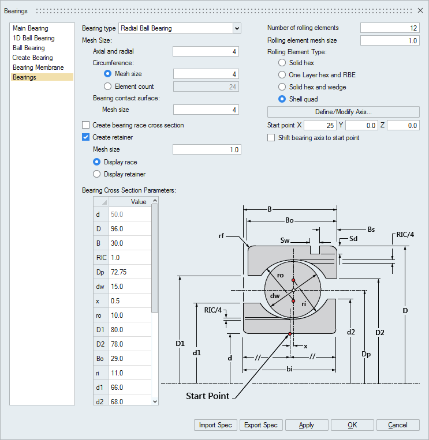This screenshot has height=440, width=429.
Task: Choose Bearing Membrane from the list
Action: click(38, 67)
